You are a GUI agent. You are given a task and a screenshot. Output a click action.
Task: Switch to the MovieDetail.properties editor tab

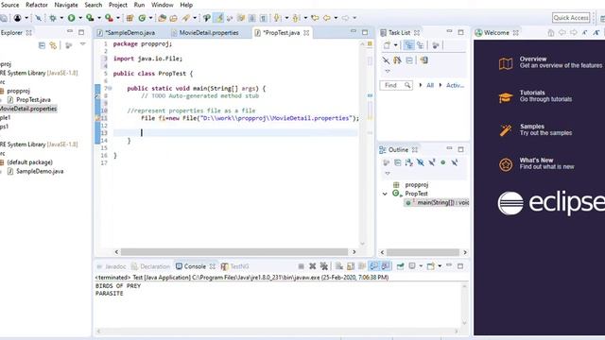tap(205, 33)
